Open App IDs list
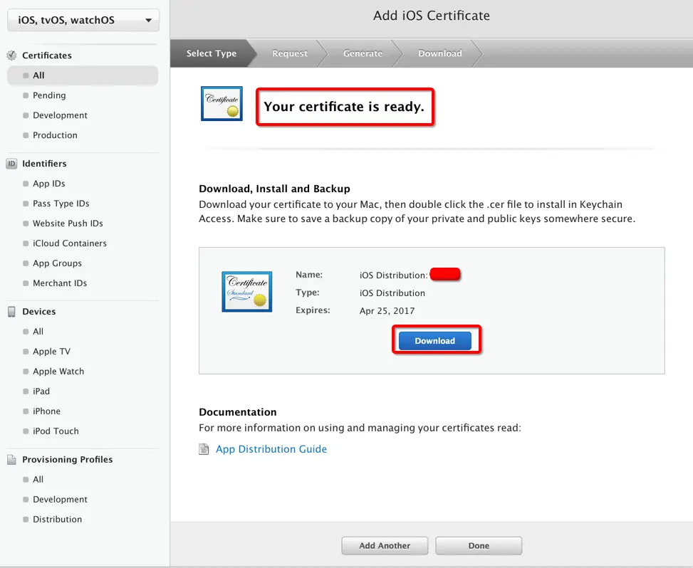 coord(49,184)
